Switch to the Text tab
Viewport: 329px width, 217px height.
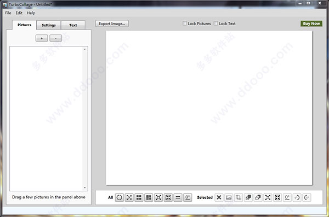pos(73,25)
